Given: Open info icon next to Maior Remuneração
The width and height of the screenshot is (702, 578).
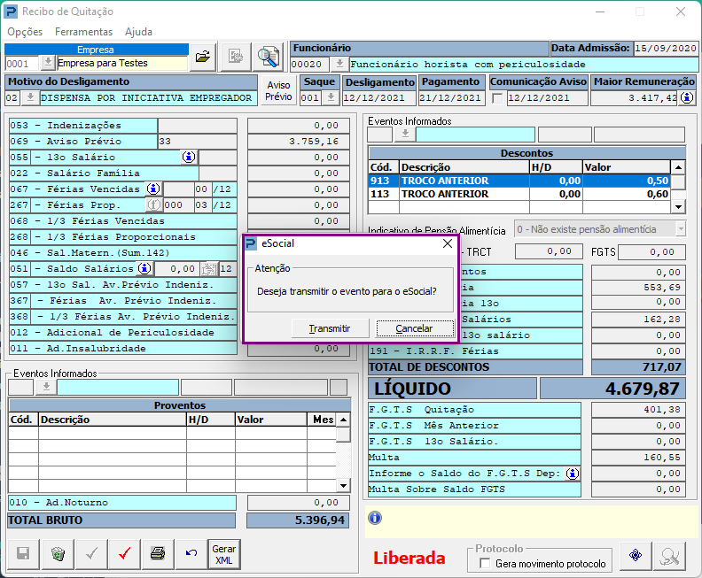Looking at the screenshot, I should click(x=687, y=97).
